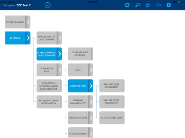
Task: Open IT Capabilities Overview tile
Action: point(81,54)
